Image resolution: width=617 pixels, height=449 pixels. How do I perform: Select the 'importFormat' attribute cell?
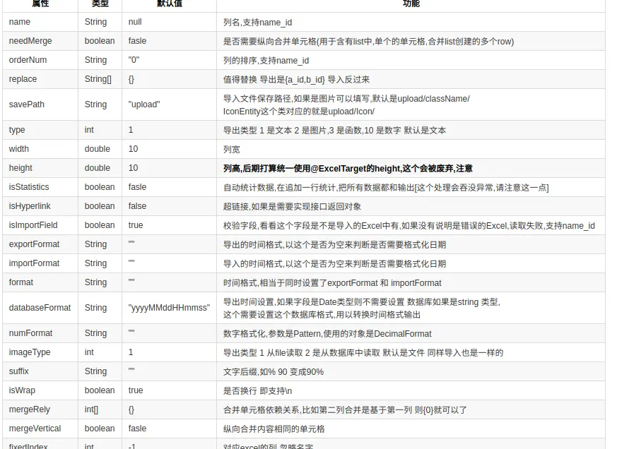40,263
